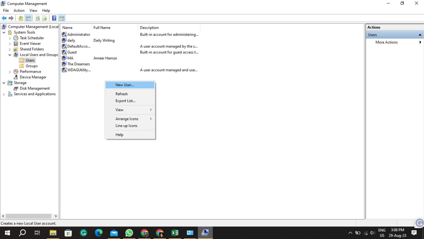The image size is (424, 239).
Task: Open WhatsApp from the taskbar
Action: click(x=129, y=232)
